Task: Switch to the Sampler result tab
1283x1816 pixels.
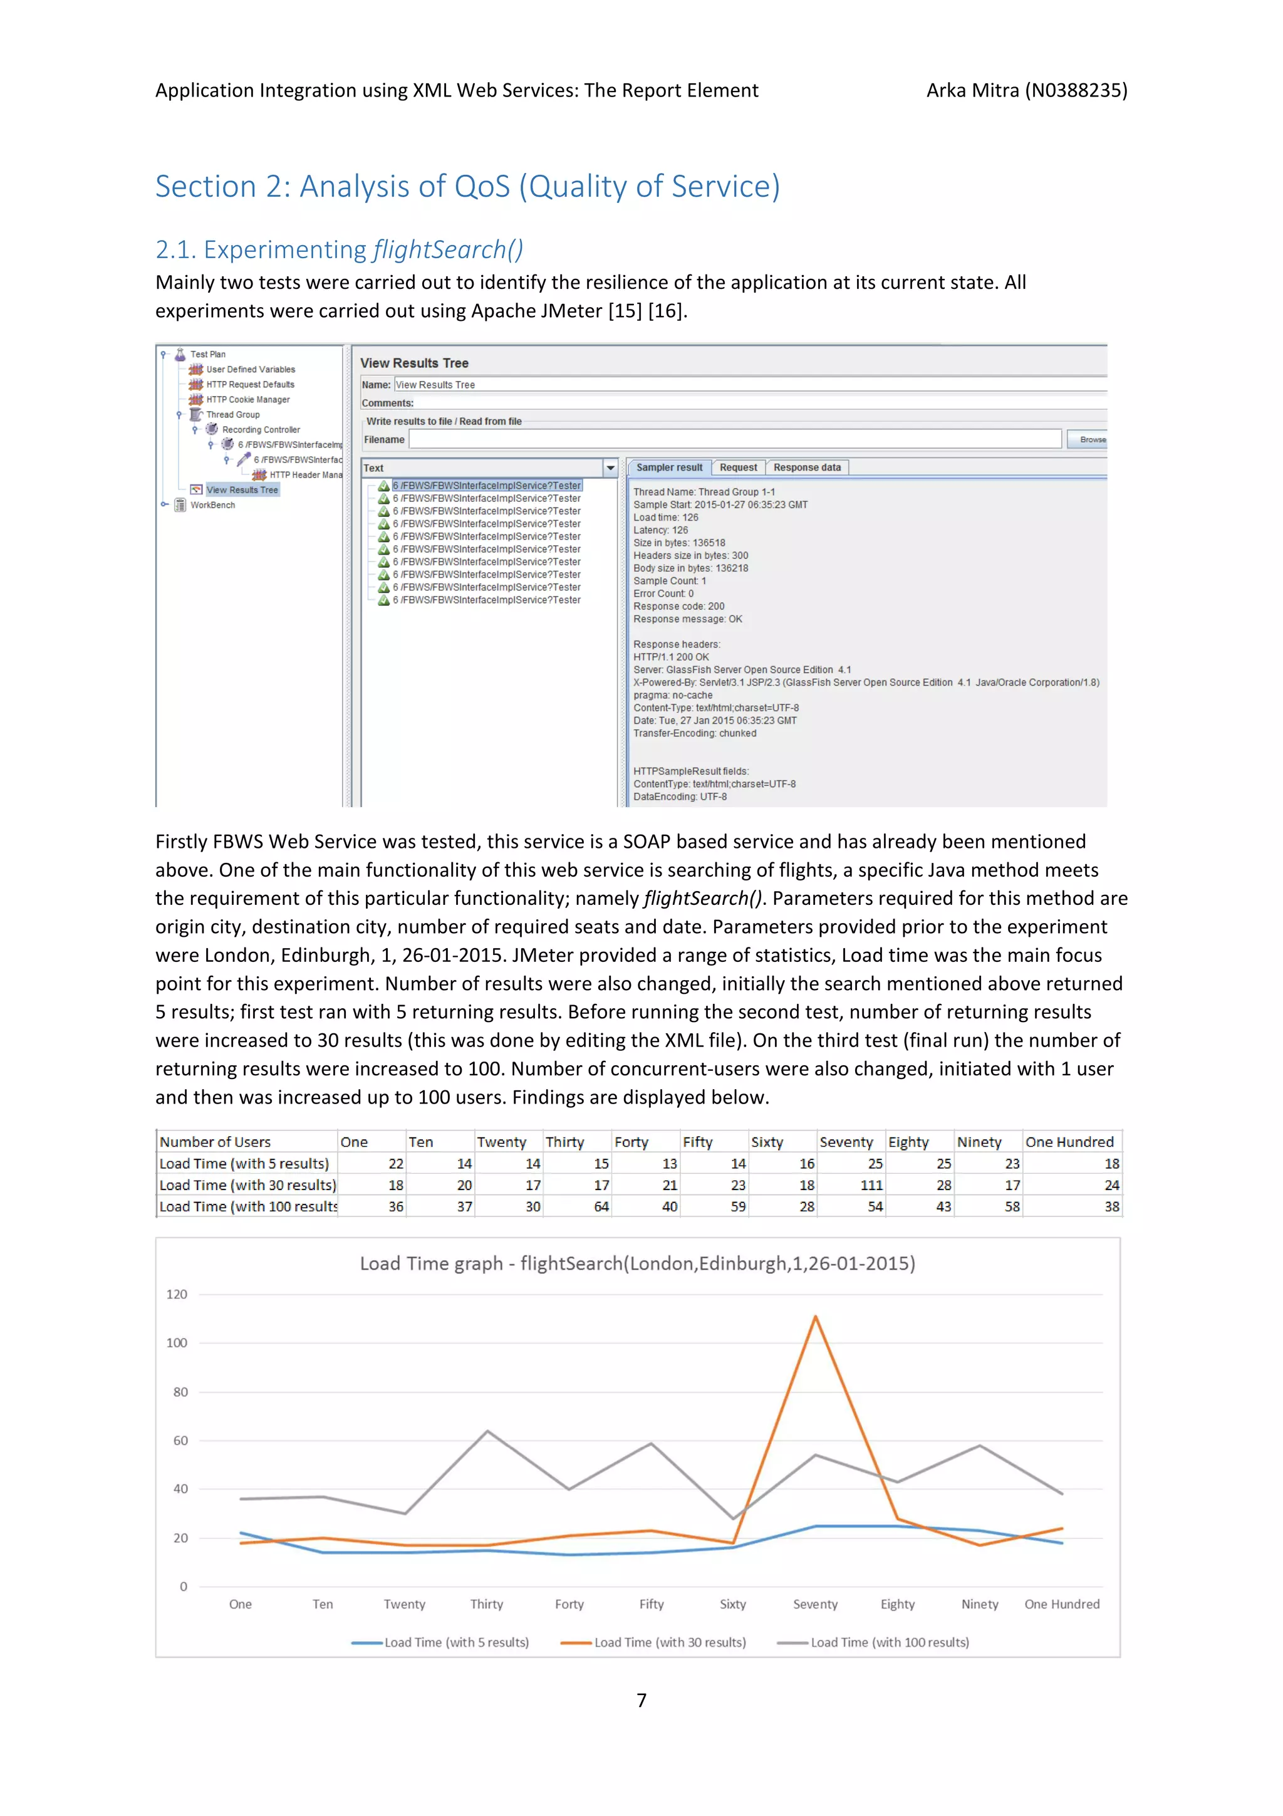Action: pyautogui.click(x=670, y=467)
